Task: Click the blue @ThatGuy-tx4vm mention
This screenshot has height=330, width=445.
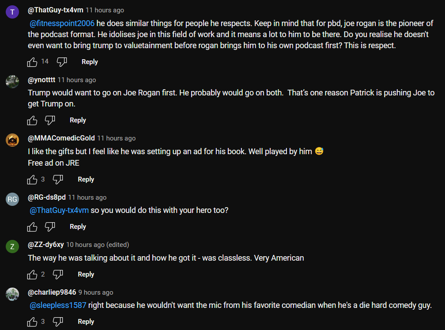Action: click(59, 211)
